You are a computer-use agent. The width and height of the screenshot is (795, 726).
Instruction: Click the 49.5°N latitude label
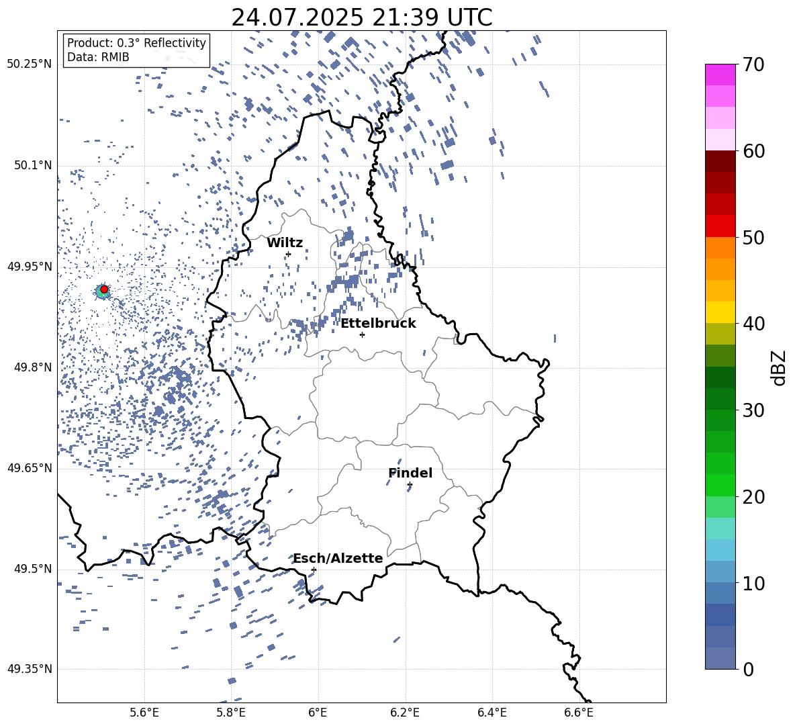(x=33, y=569)
